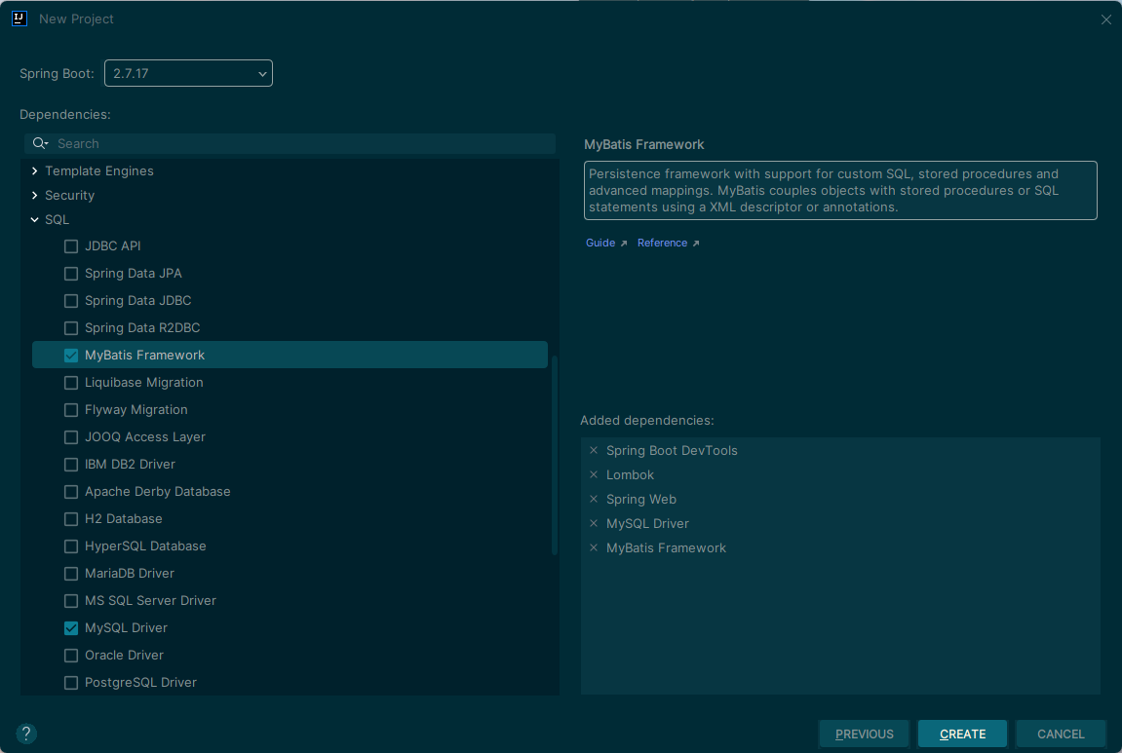This screenshot has height=753, width=1122.
Task: Tick IBM DB2 Driver
Action: (71, 464)
